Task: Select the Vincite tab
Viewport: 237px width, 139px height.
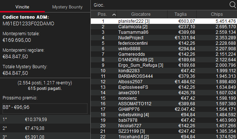Action: click(22, 7)
